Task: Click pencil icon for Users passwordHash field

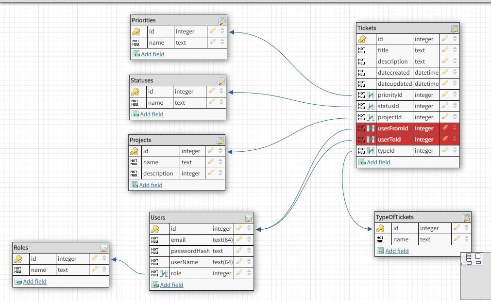Action: (239, 251)
